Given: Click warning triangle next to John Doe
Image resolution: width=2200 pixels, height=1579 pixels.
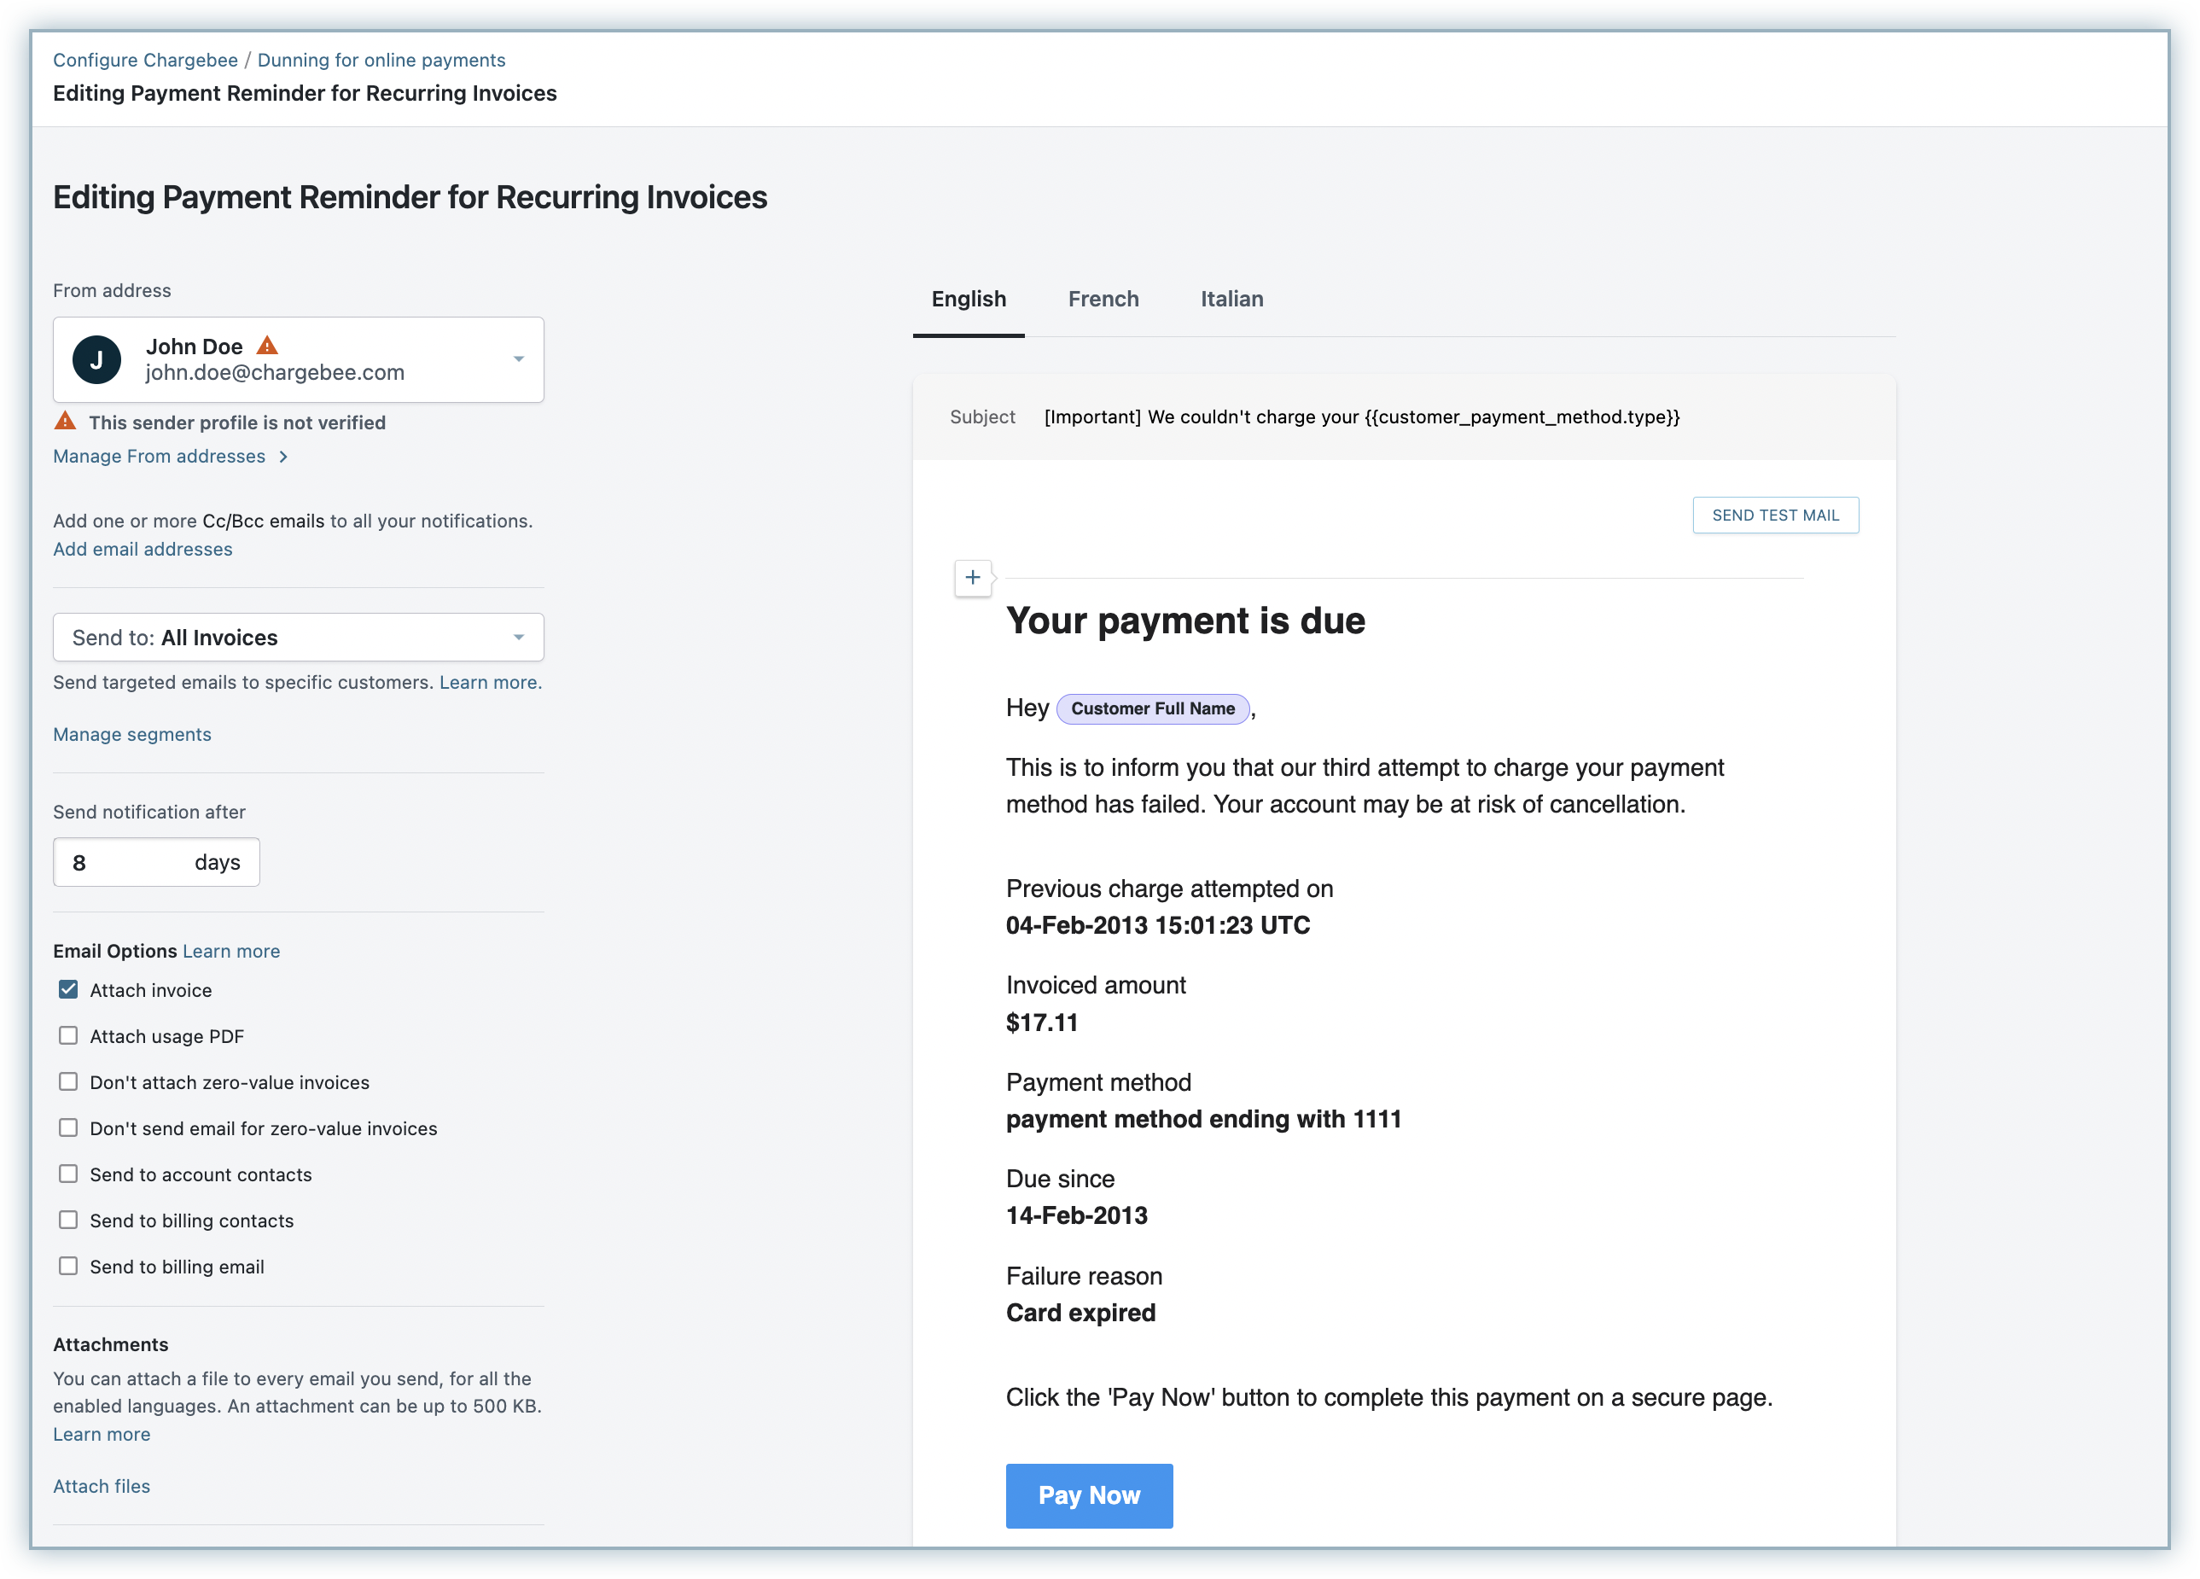Looking at the screenshot, I should click(x=268, y=346).
